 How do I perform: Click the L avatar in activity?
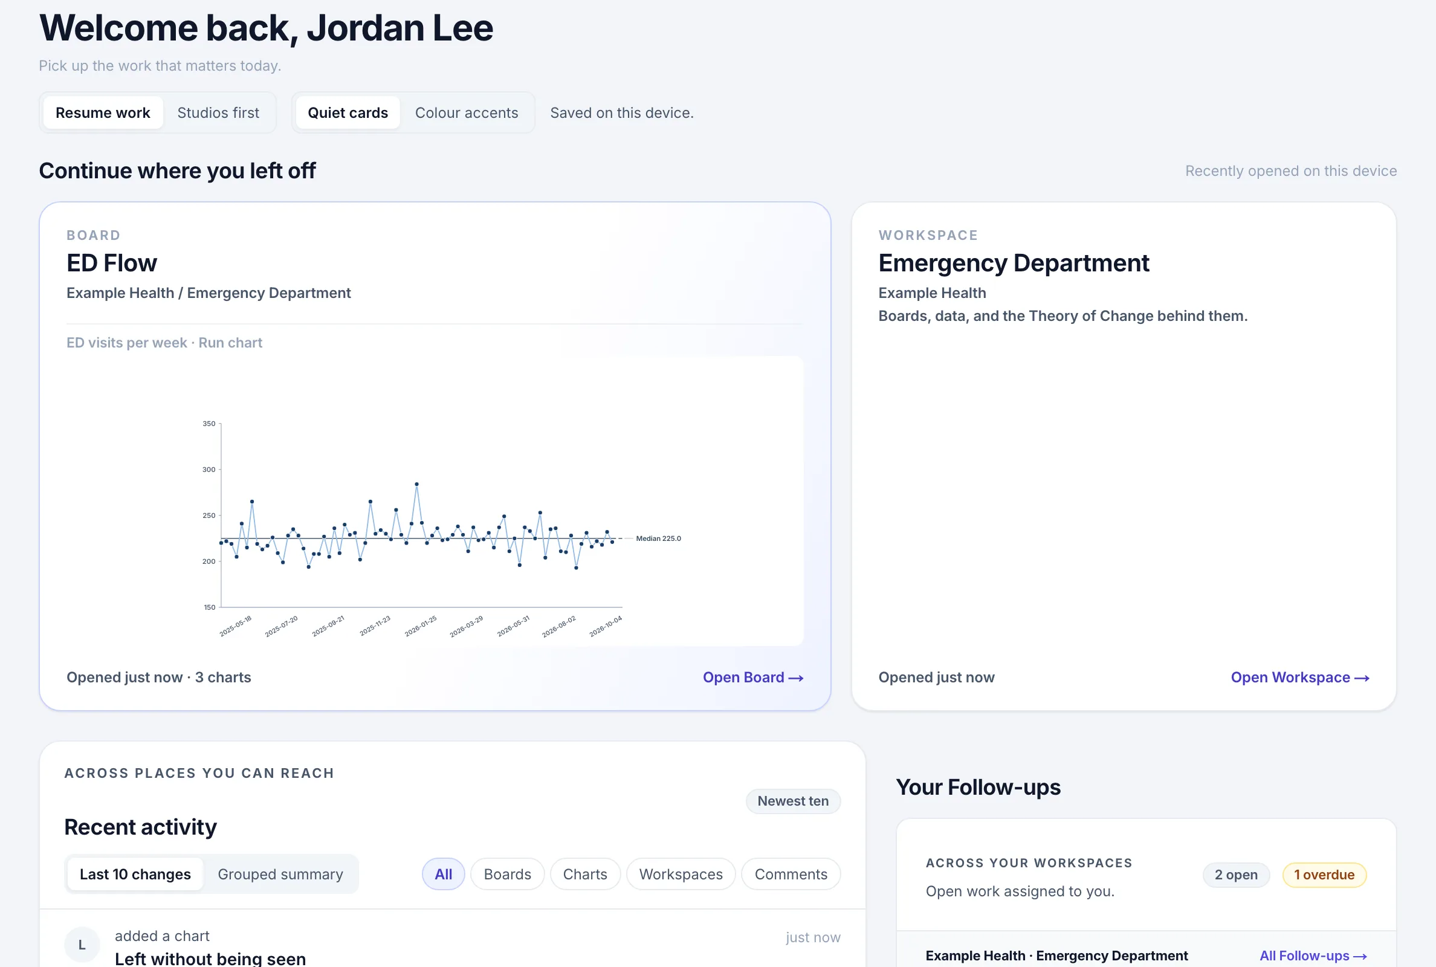tap(82, 944)
